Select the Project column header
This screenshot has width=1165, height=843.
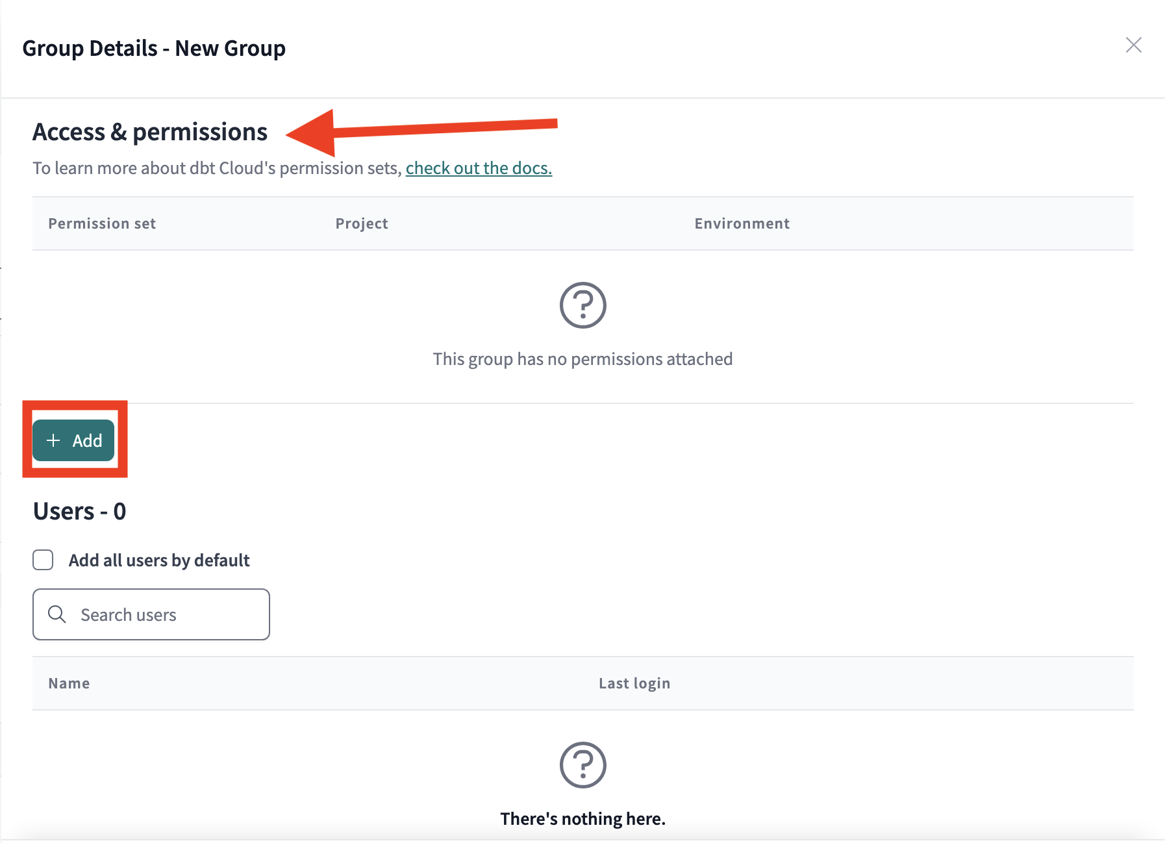click(361, 223)
